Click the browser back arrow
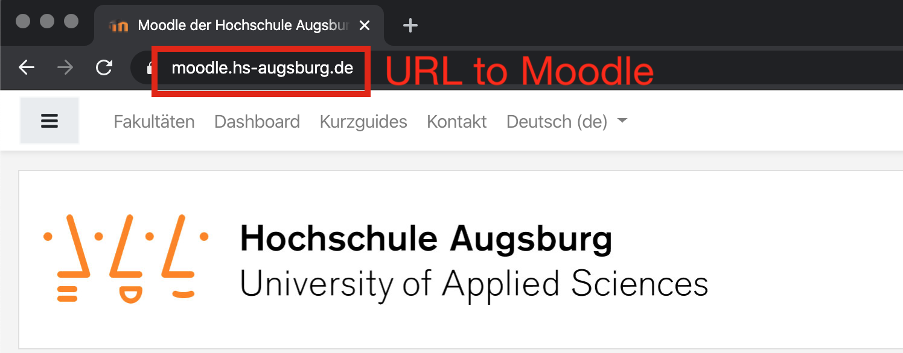This screenshot has height=353, width=903. [x=27, y=67]
